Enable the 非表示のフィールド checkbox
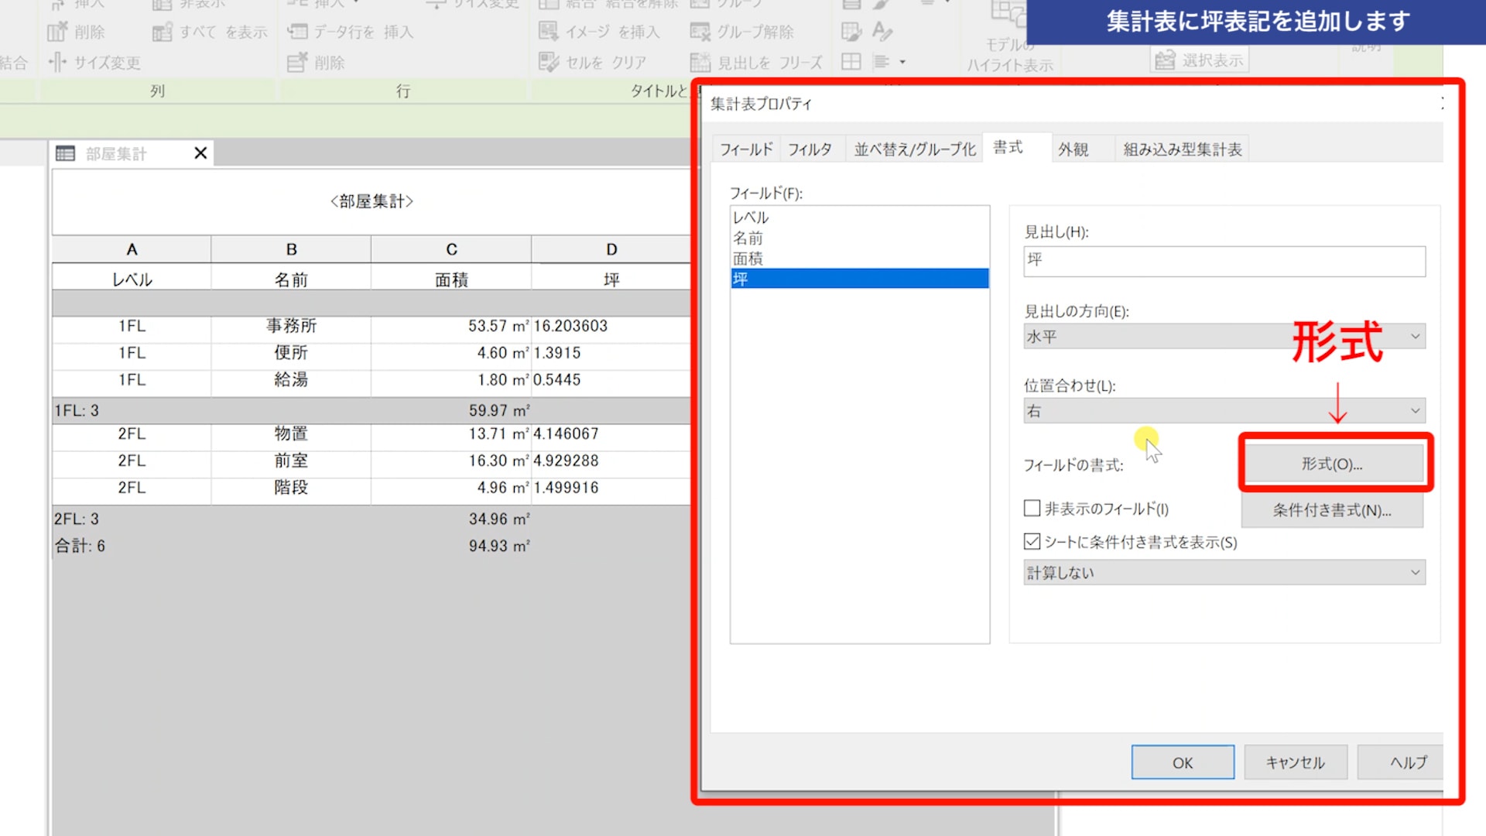 (1032, 509)
